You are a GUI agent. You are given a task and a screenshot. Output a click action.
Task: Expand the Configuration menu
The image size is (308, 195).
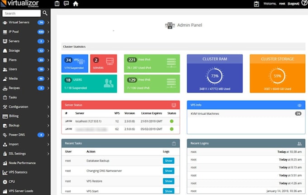pos(48,107)
